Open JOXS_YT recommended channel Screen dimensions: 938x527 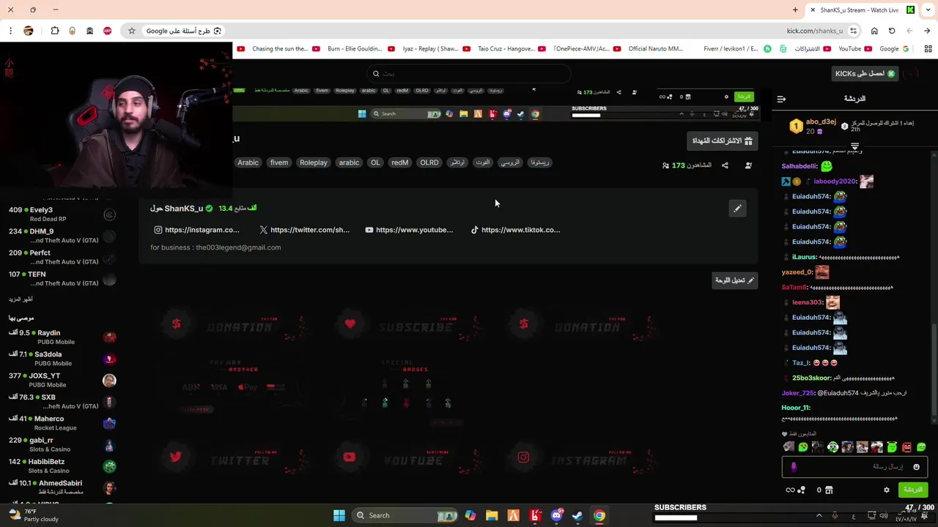point(62,380)
